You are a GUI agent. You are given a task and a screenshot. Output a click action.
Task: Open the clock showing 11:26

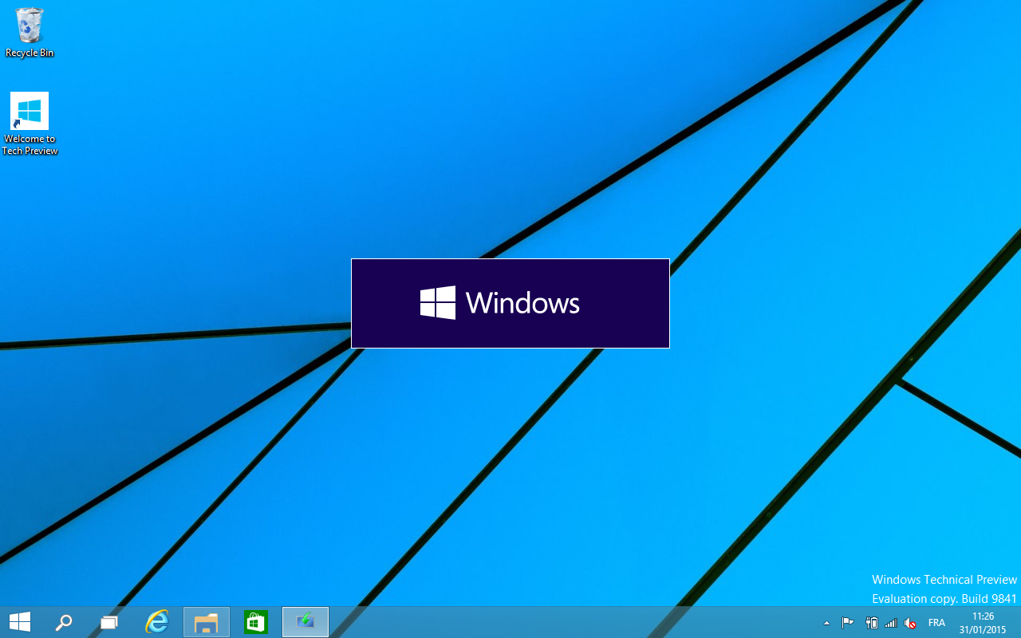(984, 623)
